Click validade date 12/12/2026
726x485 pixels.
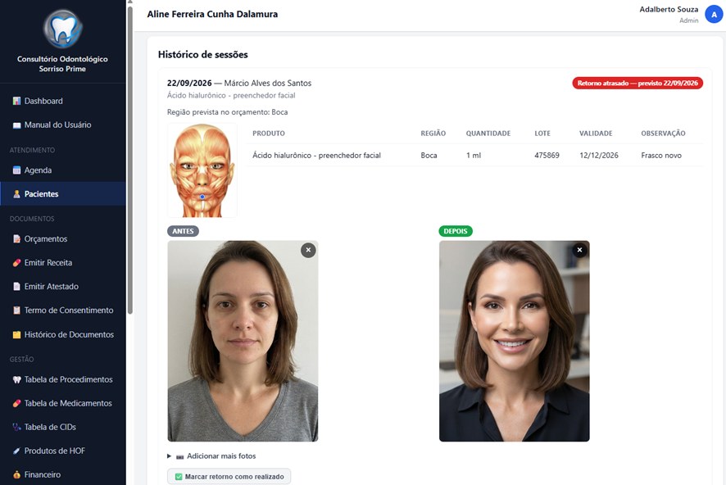pos(599,156)
